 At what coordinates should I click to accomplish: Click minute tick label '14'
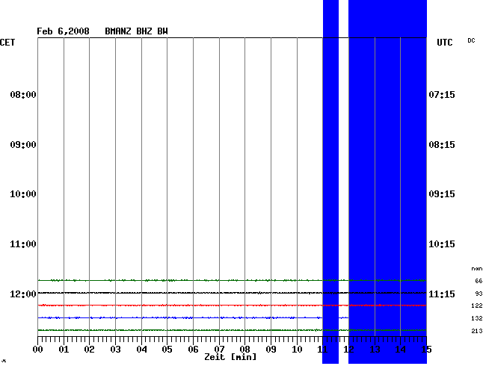pos(401,350)
